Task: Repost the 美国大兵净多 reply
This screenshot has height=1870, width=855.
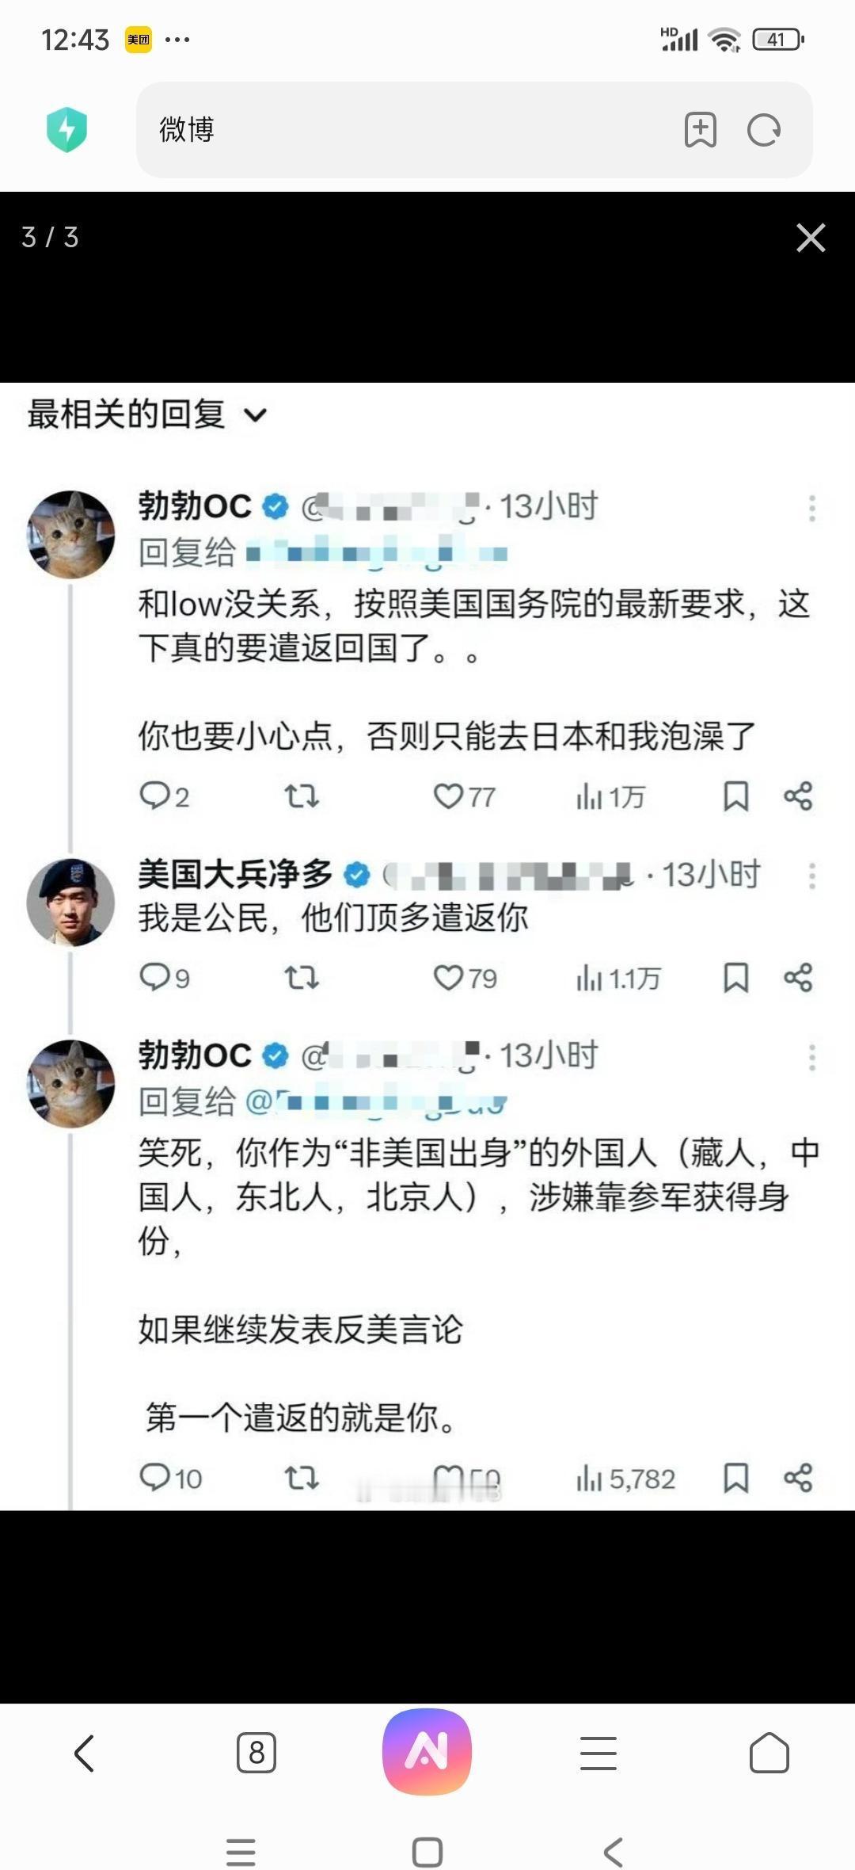Action: click(302, 978)
